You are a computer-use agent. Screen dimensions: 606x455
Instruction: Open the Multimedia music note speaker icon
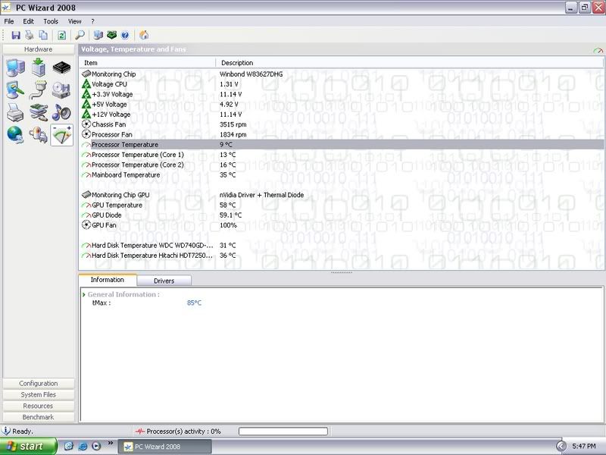coord(62,112)
